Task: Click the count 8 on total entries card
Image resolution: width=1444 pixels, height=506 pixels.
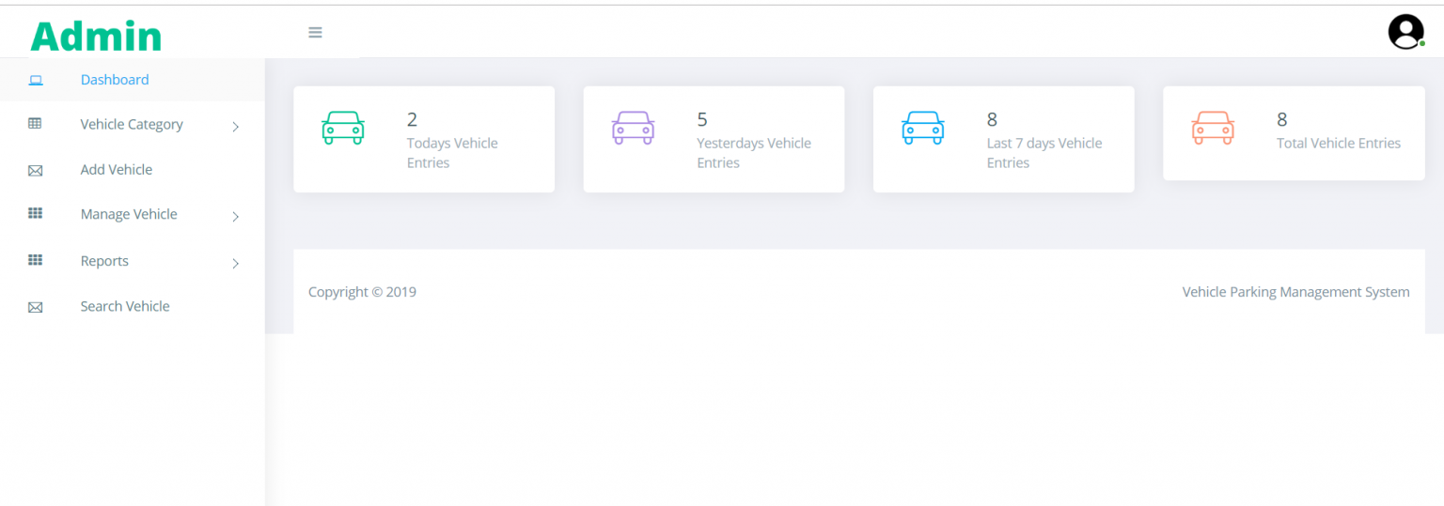Action: pos(1281,119)
